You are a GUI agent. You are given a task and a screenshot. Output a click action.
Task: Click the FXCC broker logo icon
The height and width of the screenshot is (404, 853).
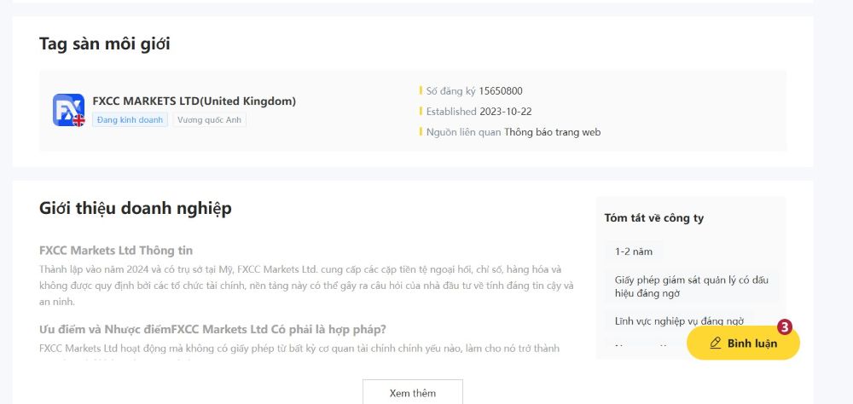pyautogui.click(x=67, y=109)
